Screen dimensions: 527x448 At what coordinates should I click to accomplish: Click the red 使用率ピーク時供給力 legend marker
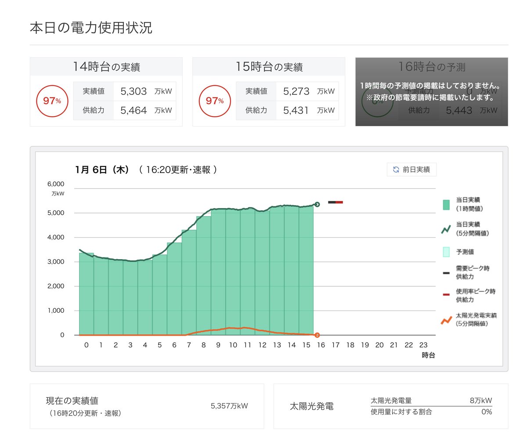point(446,295)
